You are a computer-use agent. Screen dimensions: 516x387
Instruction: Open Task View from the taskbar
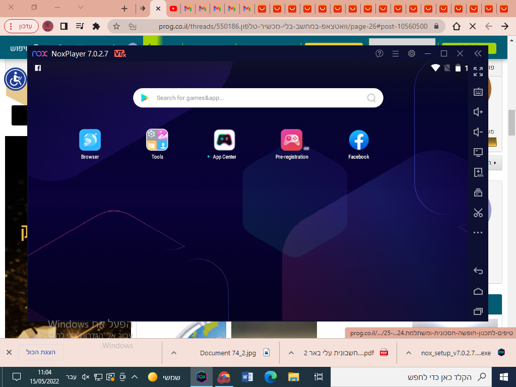[x=318, y=377]
